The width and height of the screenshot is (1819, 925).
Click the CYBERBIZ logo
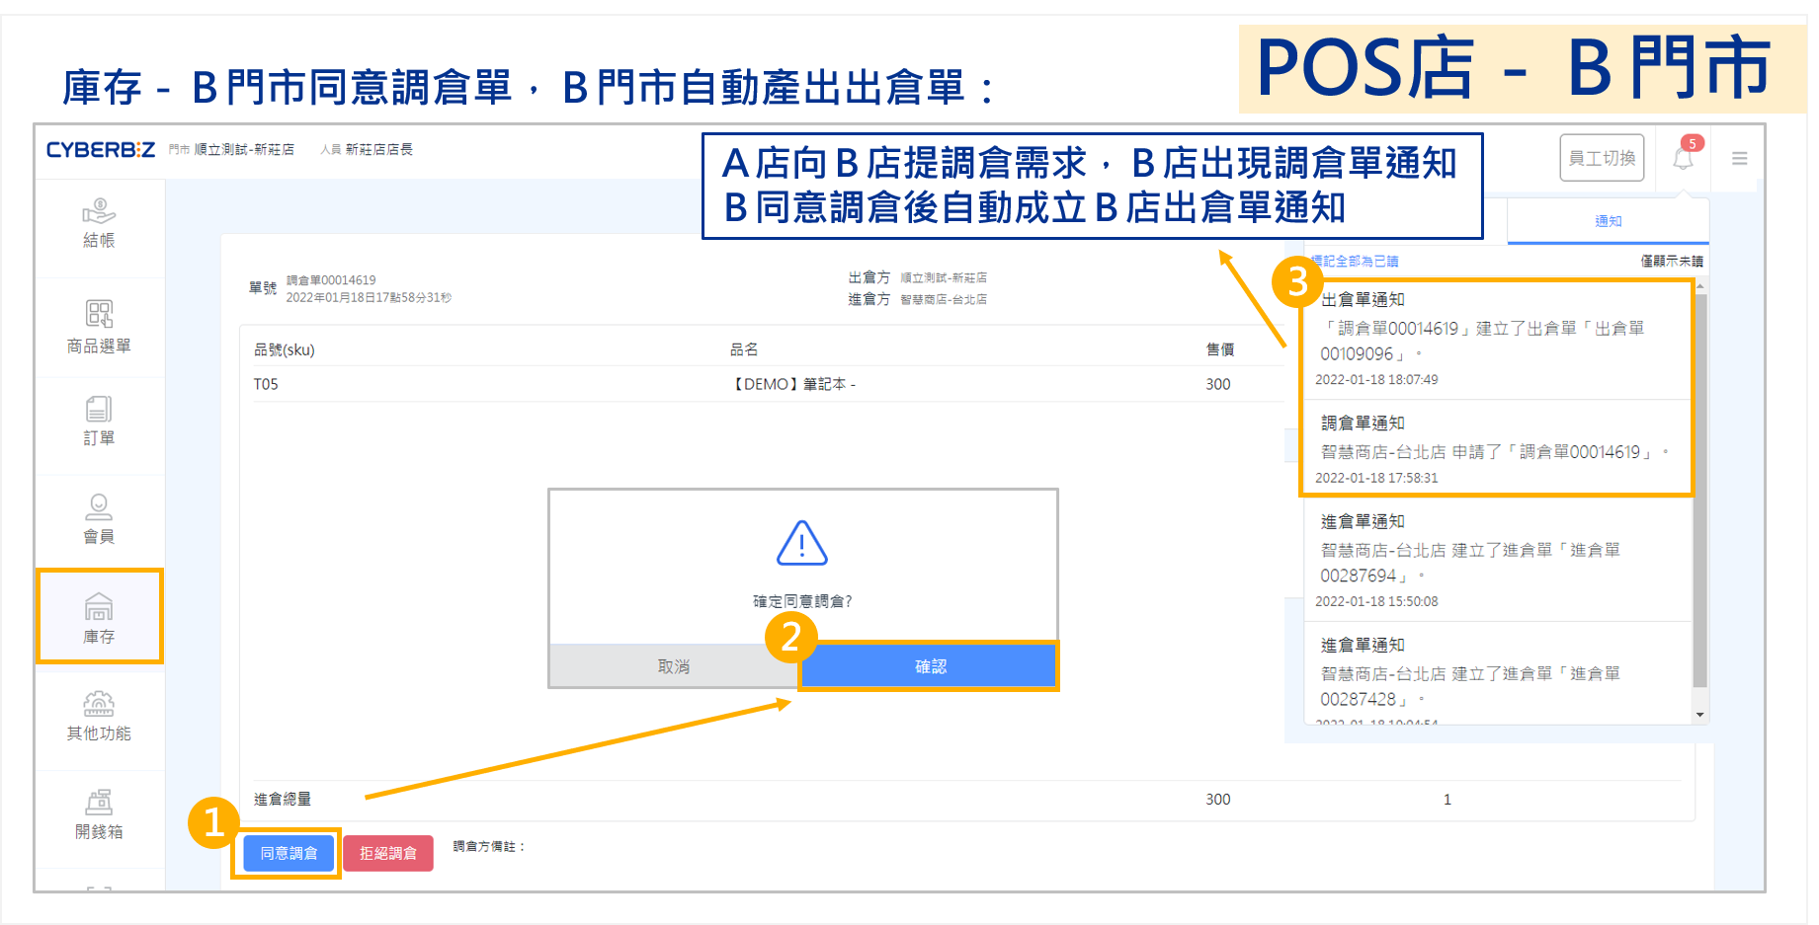(101, 150)
